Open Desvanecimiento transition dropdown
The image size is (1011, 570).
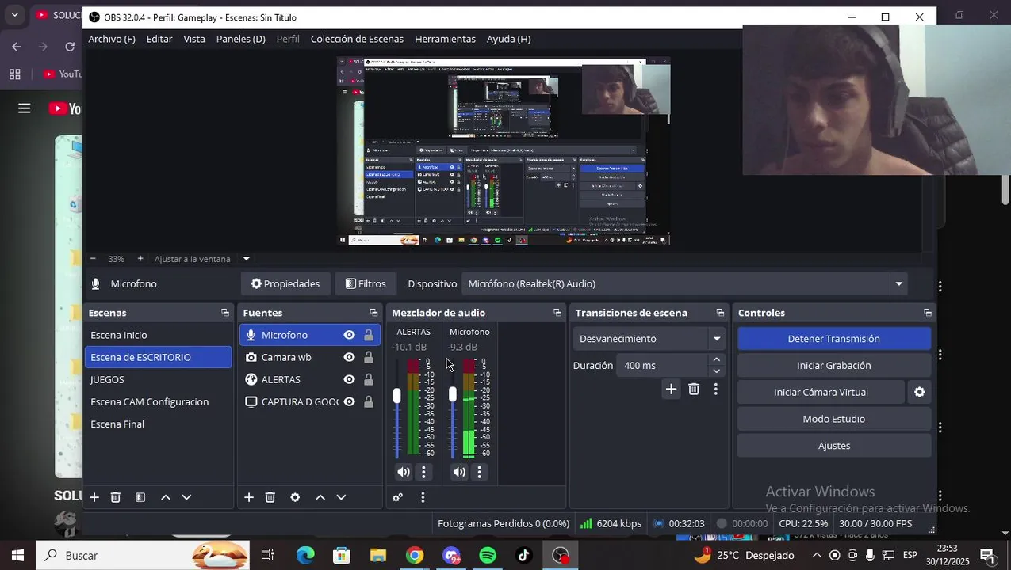[x=649, y=339]
